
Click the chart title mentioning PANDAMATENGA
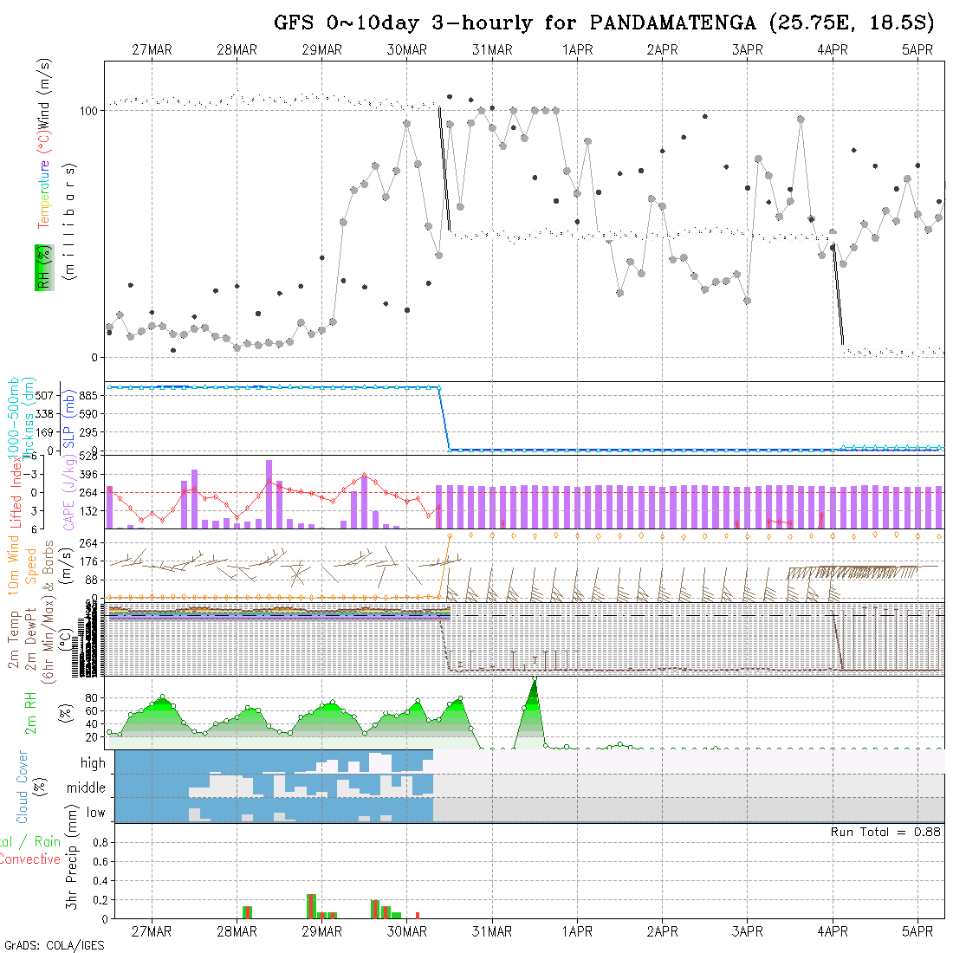coord(604,23)
